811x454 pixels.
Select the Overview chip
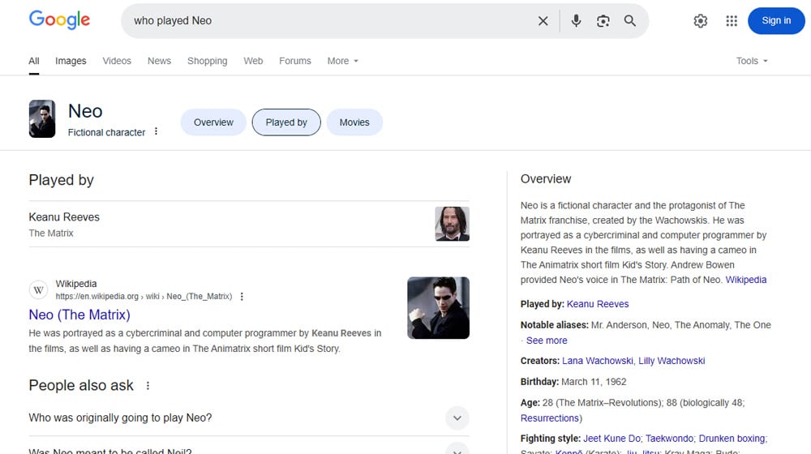tap(213, 122)
